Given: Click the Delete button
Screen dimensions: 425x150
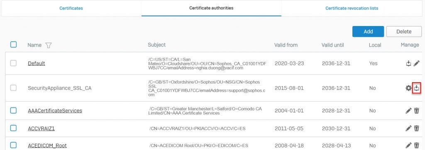Looking at the screenshot, I should click(x=404, y=31).
